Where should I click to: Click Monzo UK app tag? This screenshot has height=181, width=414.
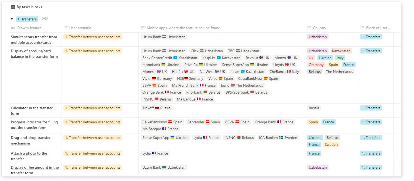[286, 58]
